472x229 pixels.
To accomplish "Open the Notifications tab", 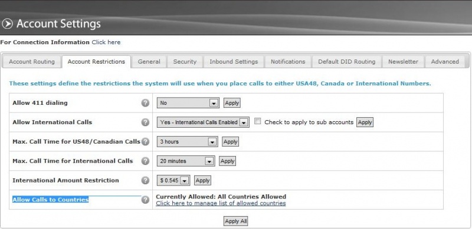I will click(288, 62).
